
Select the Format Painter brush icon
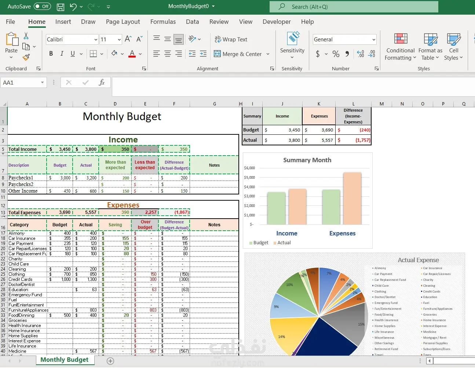(26, 57)
